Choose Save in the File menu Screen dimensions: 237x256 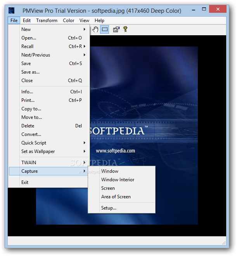pyautogui.click(x=49, y=64)
